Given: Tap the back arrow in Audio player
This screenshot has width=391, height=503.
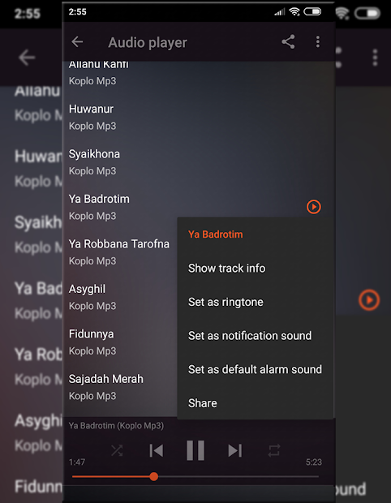Looking at the screenshot, I should click(77, 41).
